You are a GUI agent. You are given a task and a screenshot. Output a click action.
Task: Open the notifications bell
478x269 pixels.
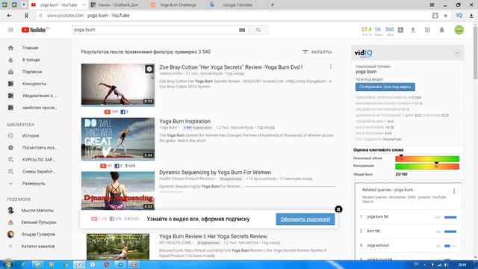(441, 30)
